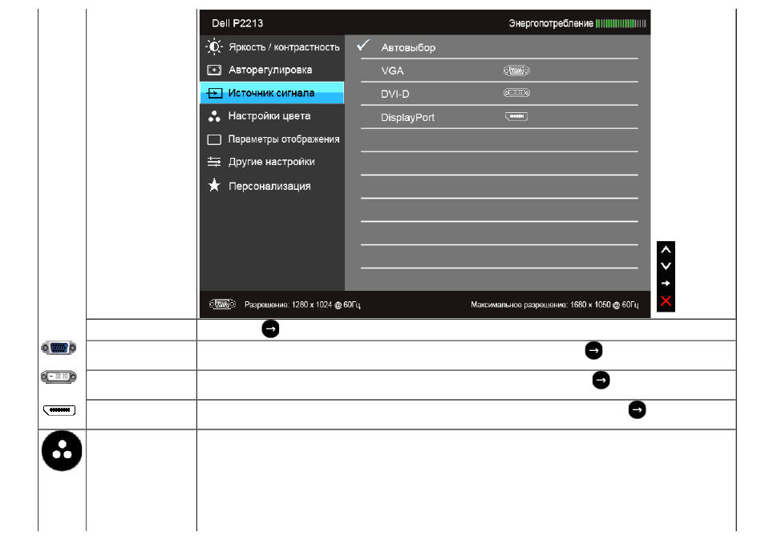Choose VGA input source option

point(499,71)
